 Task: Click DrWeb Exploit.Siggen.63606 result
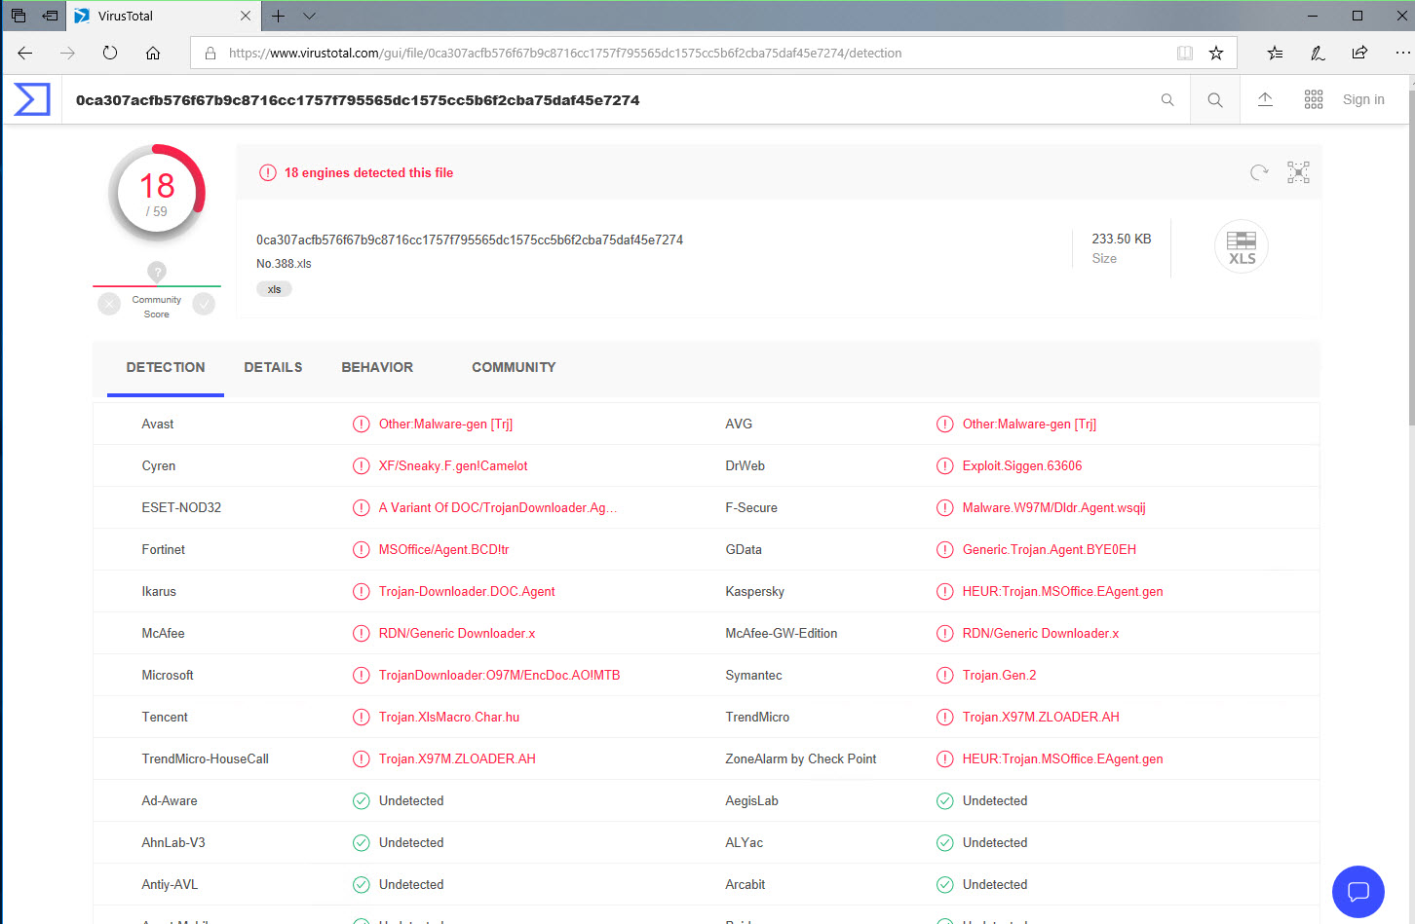tap(1022, 465)
